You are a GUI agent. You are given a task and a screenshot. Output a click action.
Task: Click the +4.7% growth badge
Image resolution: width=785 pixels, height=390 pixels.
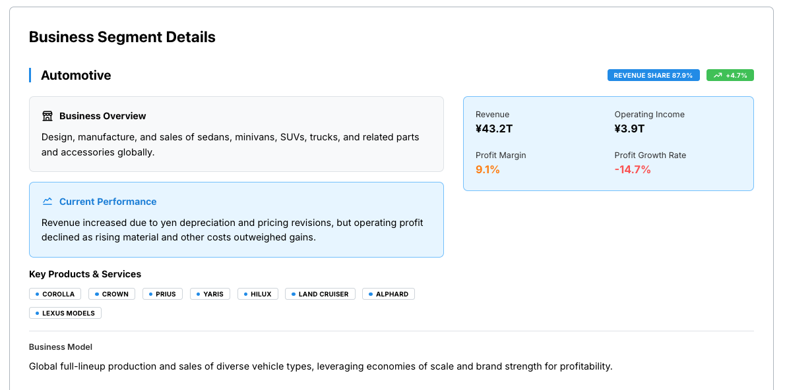click(x=730, y=76)
